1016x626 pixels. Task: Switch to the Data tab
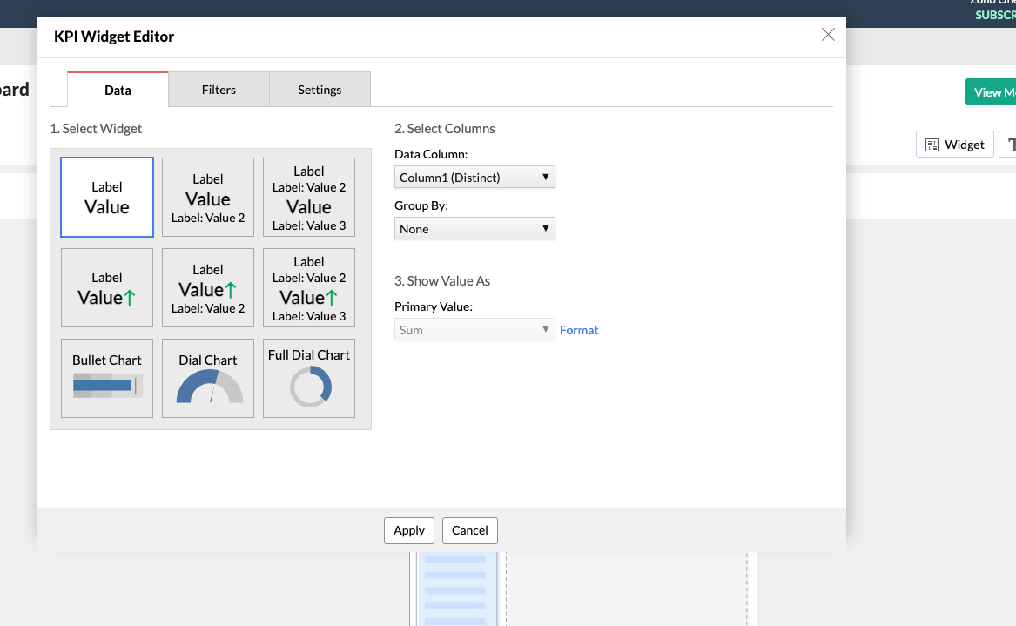[118, 91]
